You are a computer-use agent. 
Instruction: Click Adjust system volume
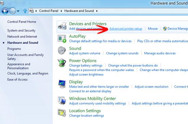tap(85, 53)
